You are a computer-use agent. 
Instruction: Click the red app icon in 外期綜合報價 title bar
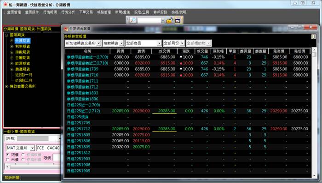click(66, 28)
